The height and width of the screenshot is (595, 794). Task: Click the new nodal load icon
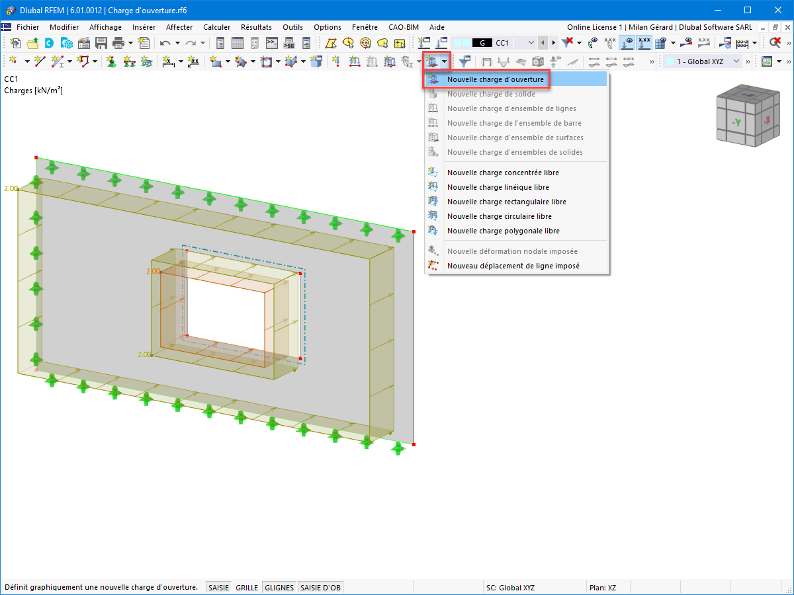click(x=337, y=61)
